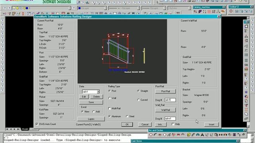Toggle DWG Auto Count checkbox
The width and height of the screenshot is (255, 143).
coord(37,124)
